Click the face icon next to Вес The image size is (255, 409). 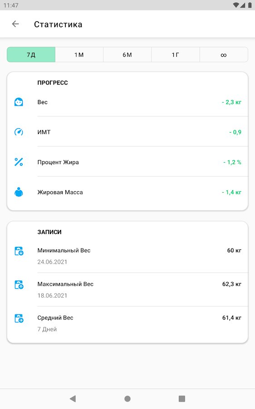(19, 102)
